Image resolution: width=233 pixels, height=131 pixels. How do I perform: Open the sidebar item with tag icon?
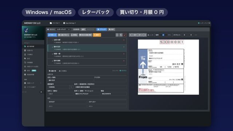[x=33, y=59]
